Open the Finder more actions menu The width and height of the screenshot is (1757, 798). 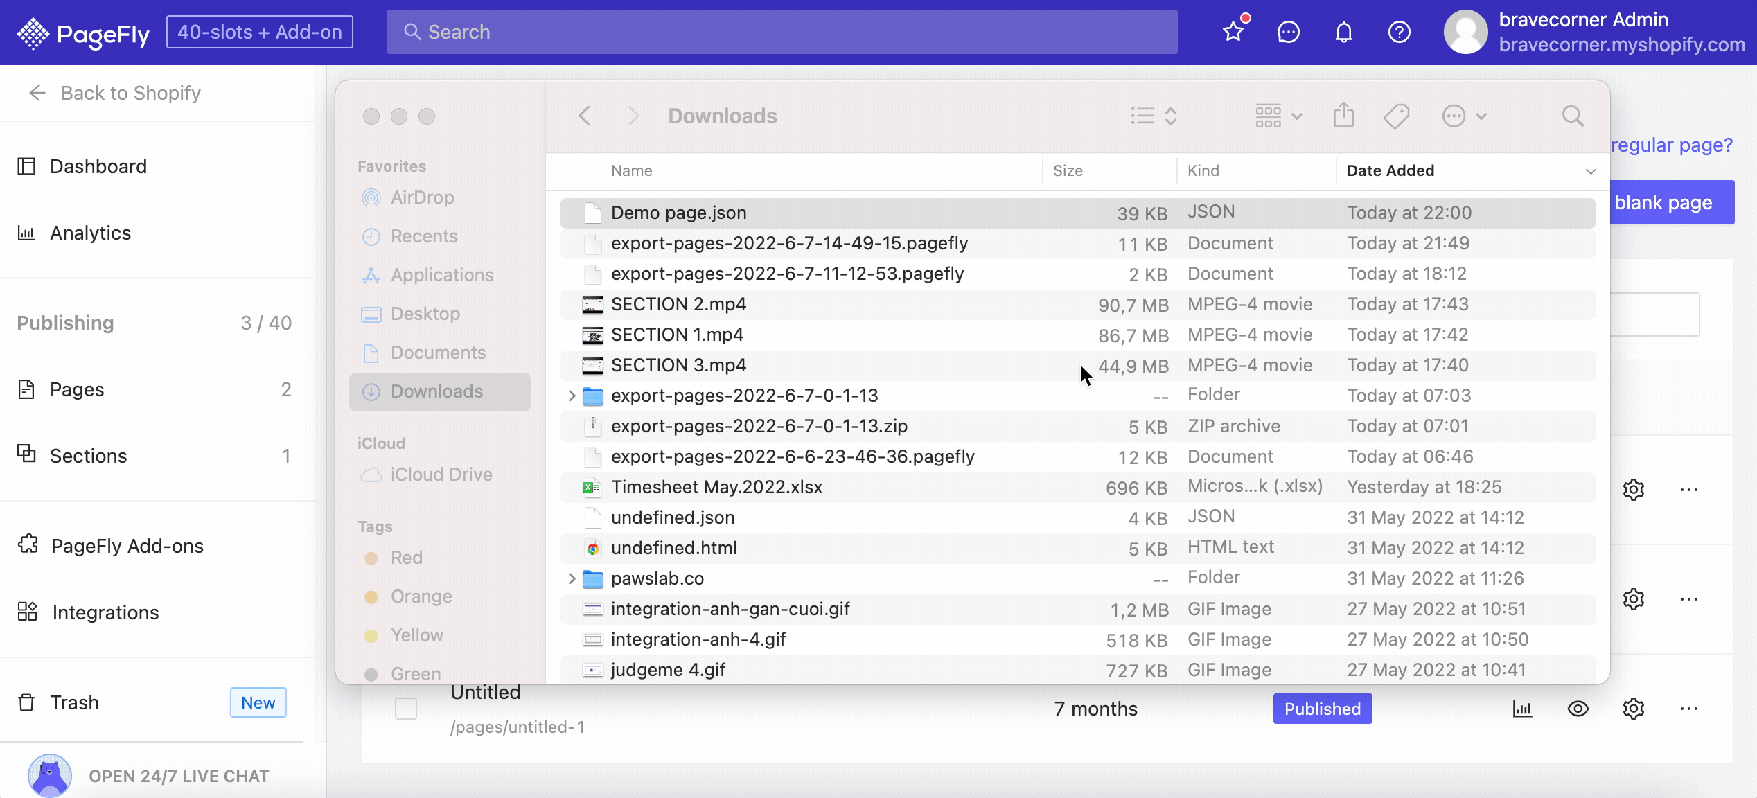point(1464,116)
